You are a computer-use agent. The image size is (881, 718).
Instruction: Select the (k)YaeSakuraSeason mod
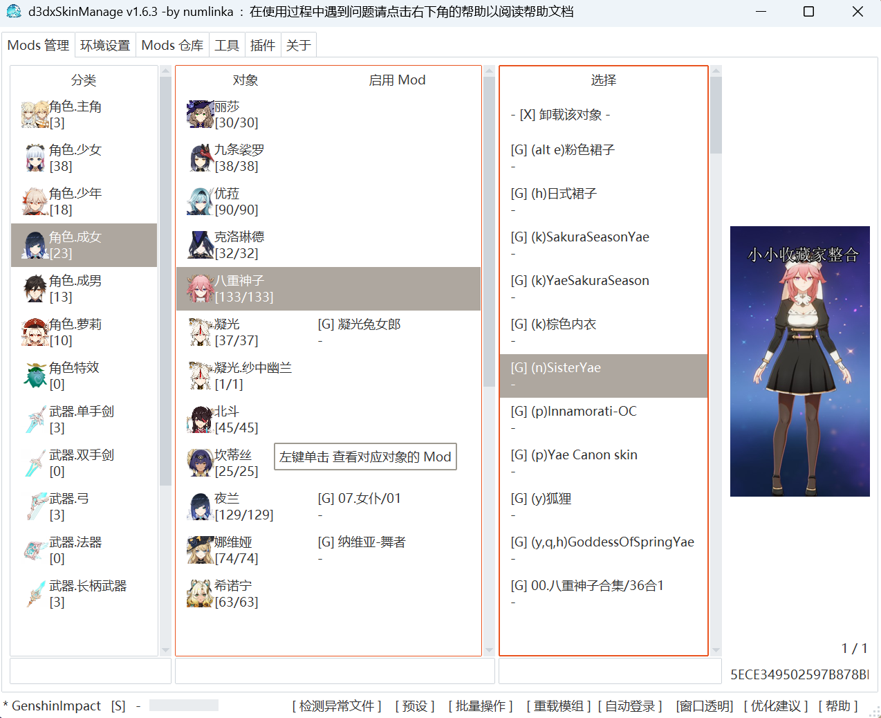point(604,288)
